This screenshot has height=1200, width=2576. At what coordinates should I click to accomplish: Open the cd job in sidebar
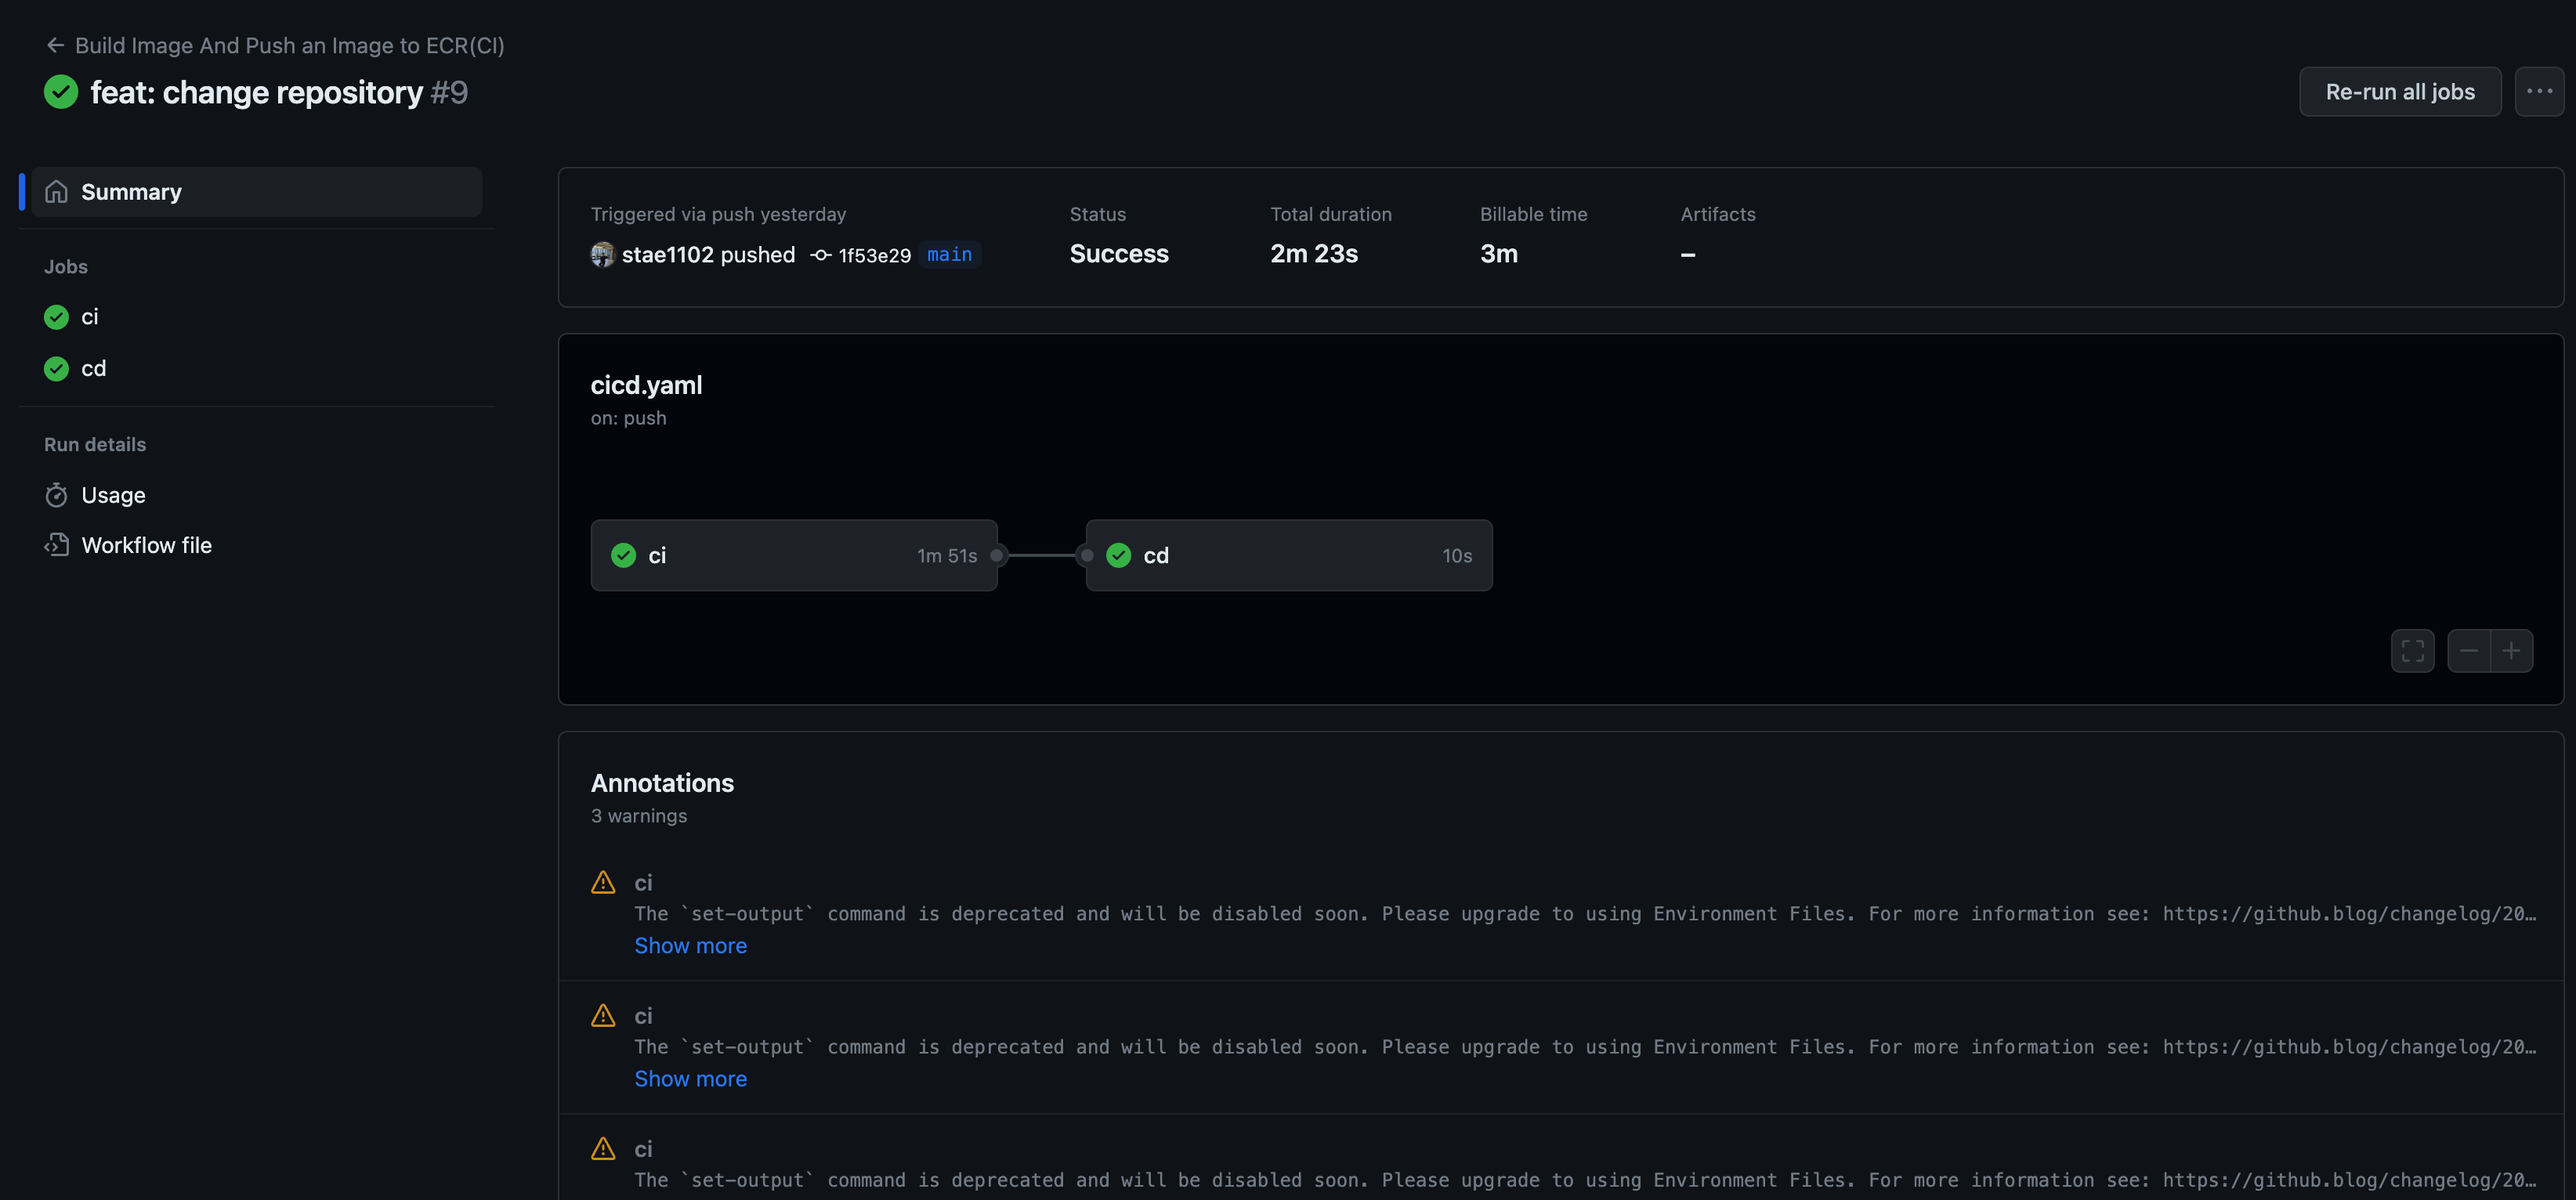coord(93,368)
